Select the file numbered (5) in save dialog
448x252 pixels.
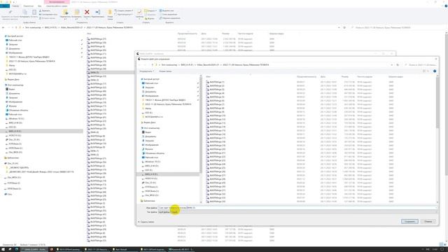216,97
